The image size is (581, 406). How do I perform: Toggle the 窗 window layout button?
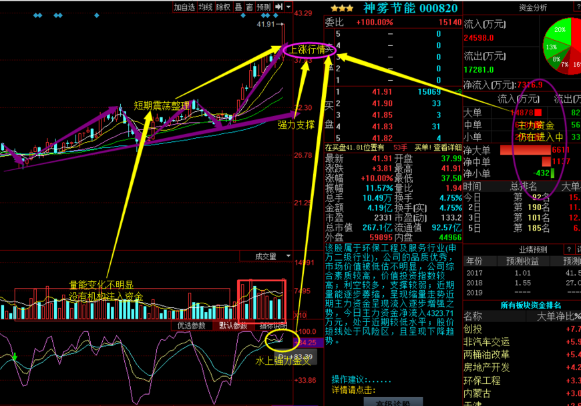[x=249, y=7]
